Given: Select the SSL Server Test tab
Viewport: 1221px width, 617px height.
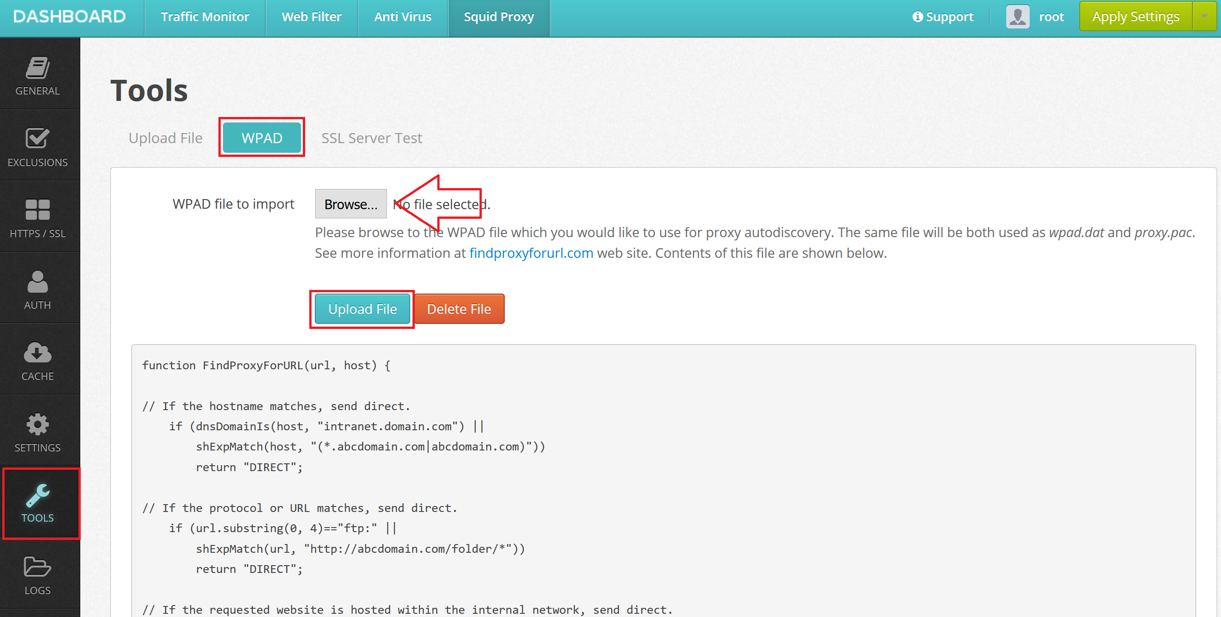Looking at the screenshot, I should coord(371,138).
